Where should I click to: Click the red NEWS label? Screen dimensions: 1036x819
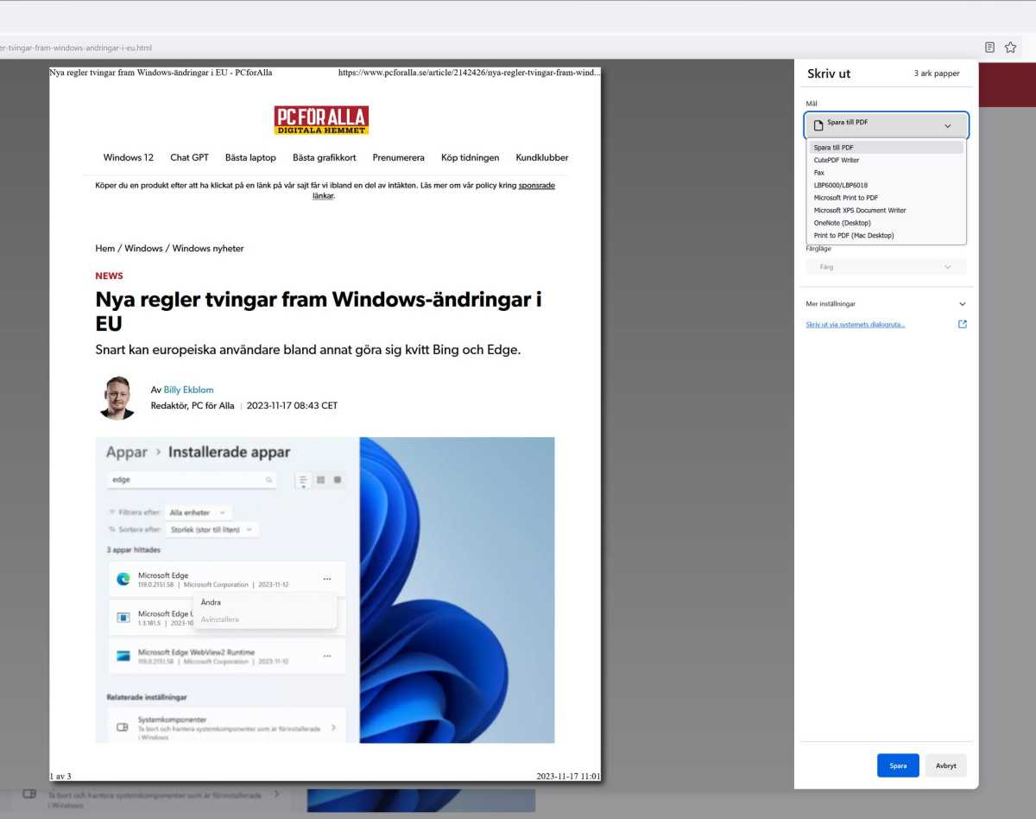(x=110, y=276)
